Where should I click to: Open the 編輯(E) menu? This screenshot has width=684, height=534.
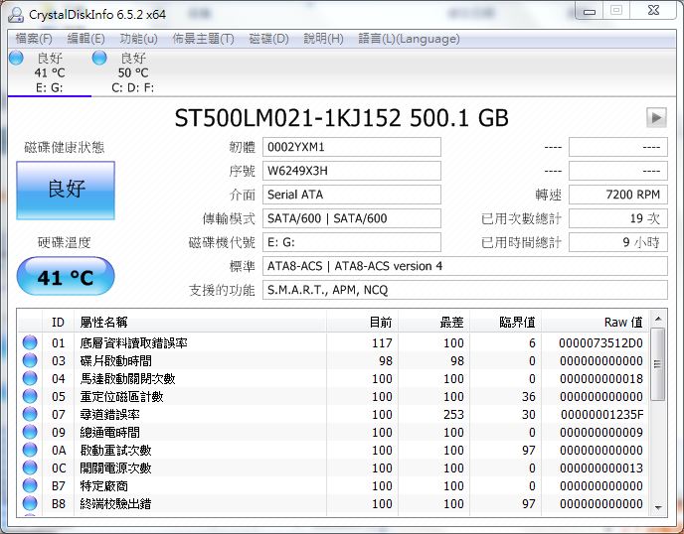[85, 39]
